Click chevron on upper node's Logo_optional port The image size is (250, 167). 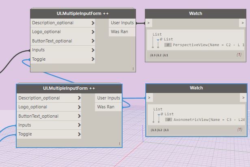[x=93, y=32]
